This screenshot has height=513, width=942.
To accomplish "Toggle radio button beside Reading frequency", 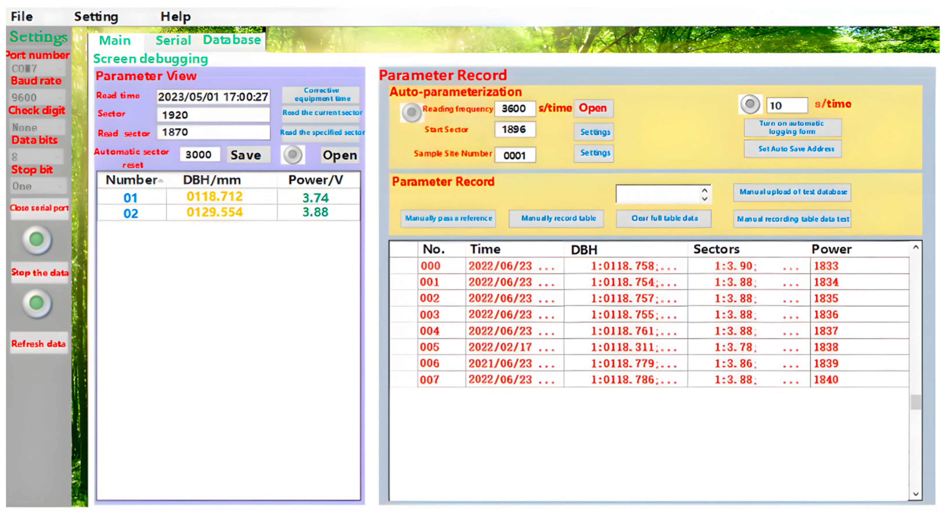I will pos(412,112).
